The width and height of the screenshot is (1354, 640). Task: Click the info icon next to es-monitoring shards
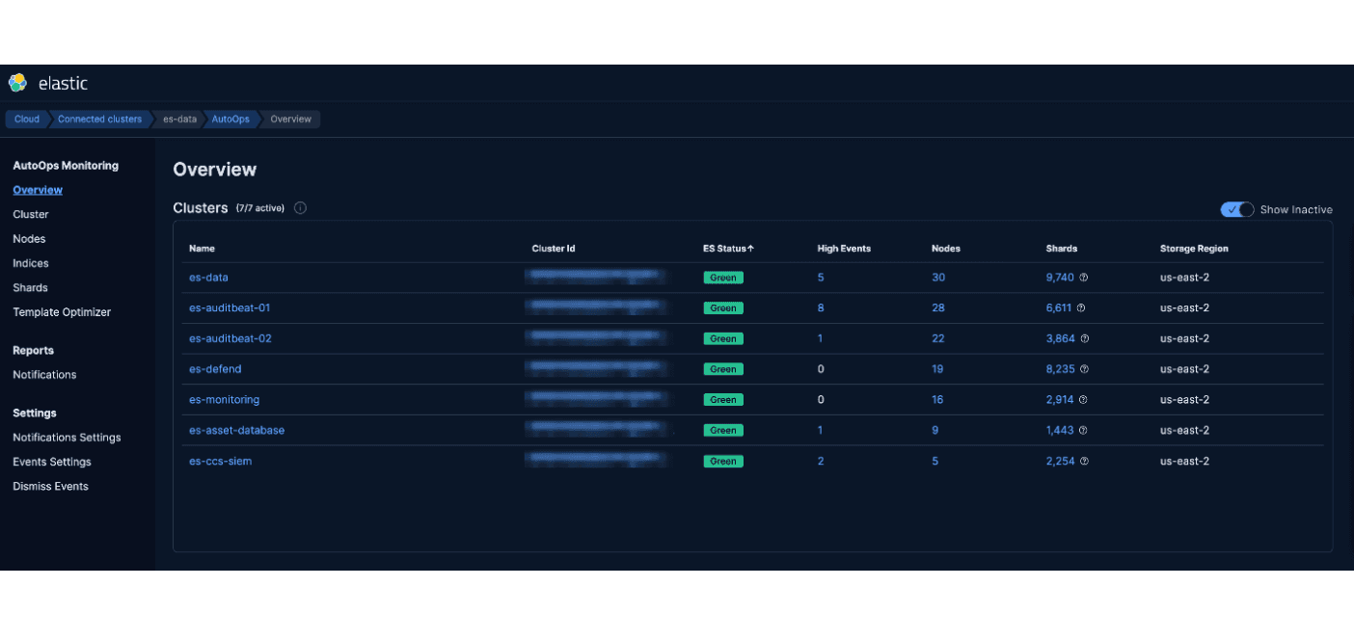1084,399
